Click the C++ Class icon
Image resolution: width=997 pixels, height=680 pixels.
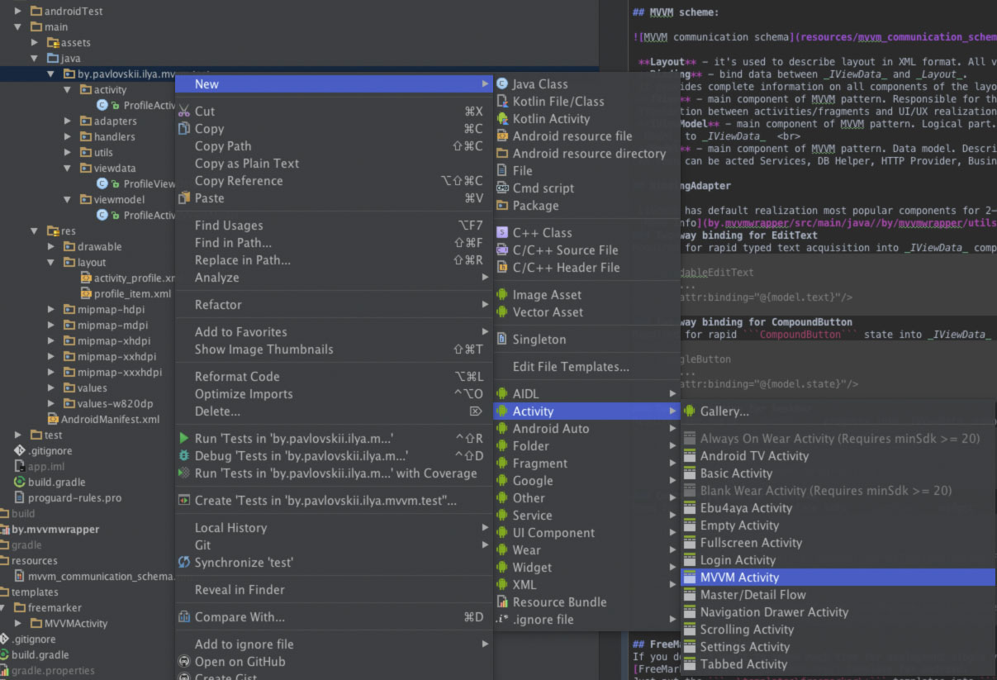pyautogui.click(x=501, y=232)
